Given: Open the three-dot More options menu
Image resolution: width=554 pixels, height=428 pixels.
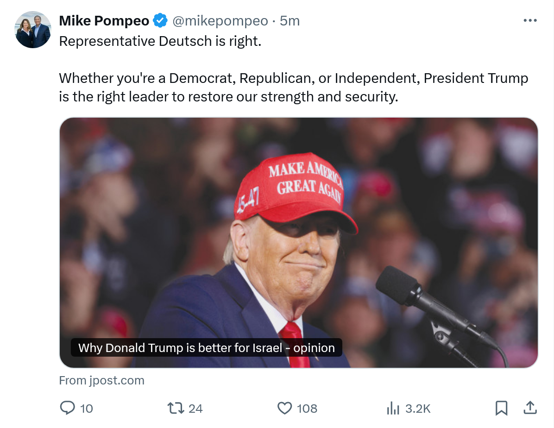Looking at the screenshot, I should [x=530, y=21].
